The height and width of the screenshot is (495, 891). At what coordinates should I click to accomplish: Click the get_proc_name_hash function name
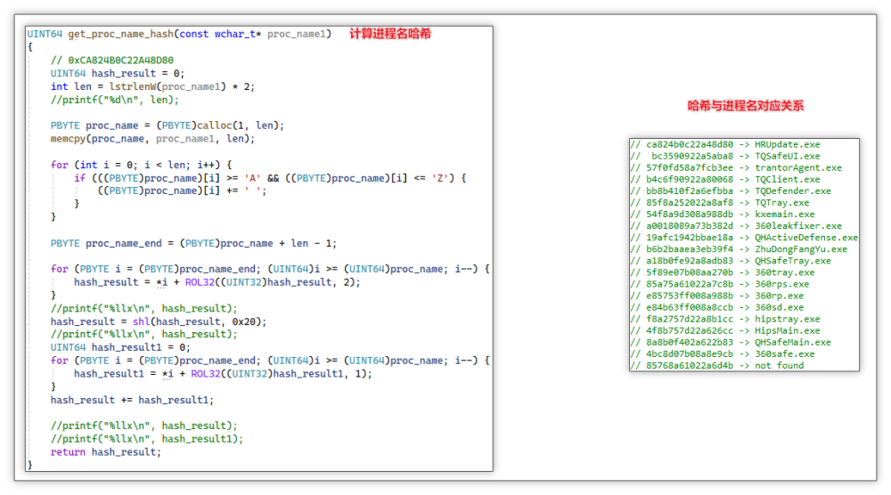click(118, 34)
